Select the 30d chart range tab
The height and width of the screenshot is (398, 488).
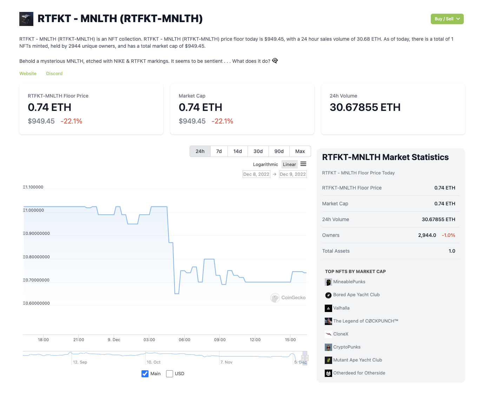coord(258,151)
